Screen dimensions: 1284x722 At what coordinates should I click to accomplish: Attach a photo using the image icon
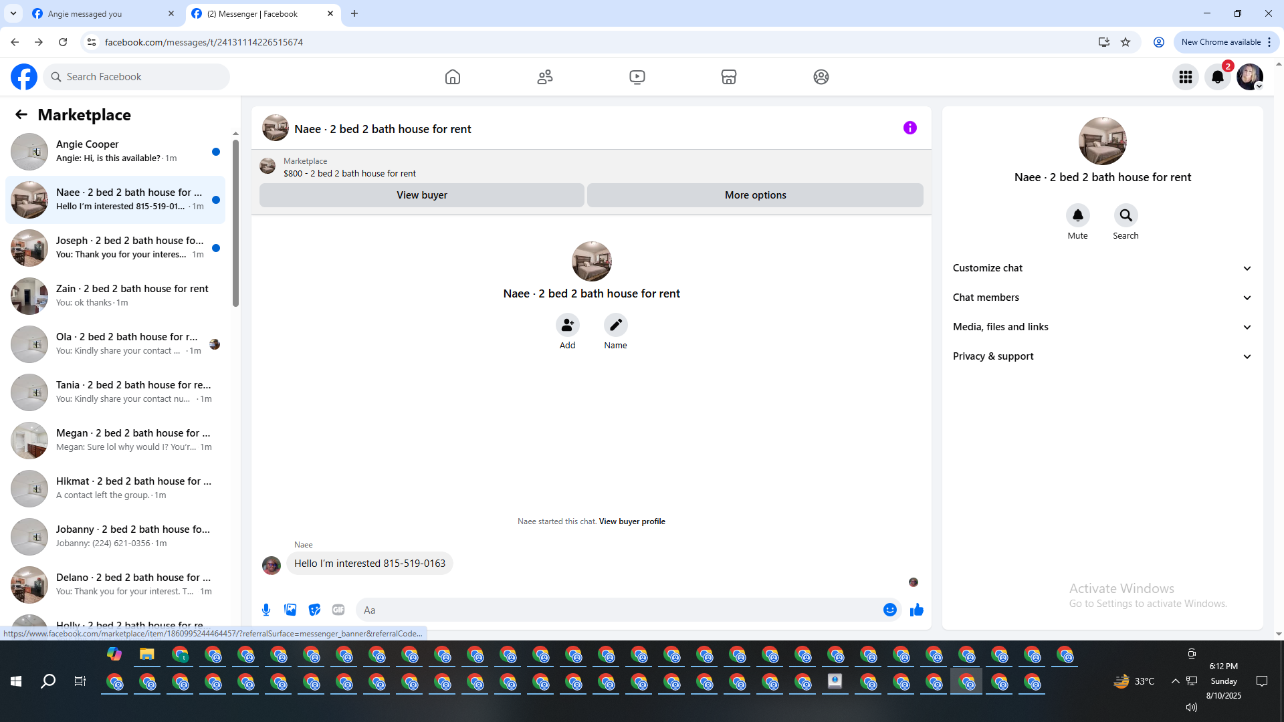290,610
